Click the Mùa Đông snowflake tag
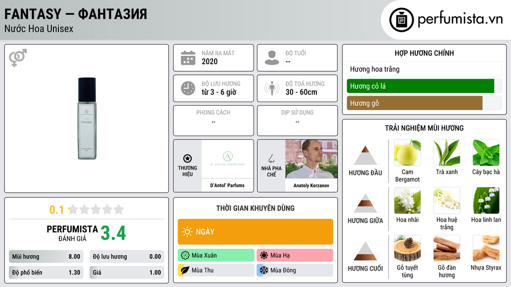 (295, 270)
